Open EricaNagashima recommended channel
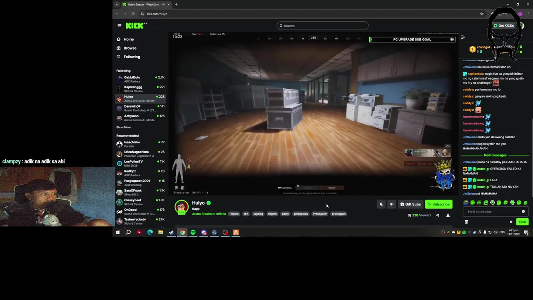The height and width of the screenshot is (300, 533). [x=140, y=154]
